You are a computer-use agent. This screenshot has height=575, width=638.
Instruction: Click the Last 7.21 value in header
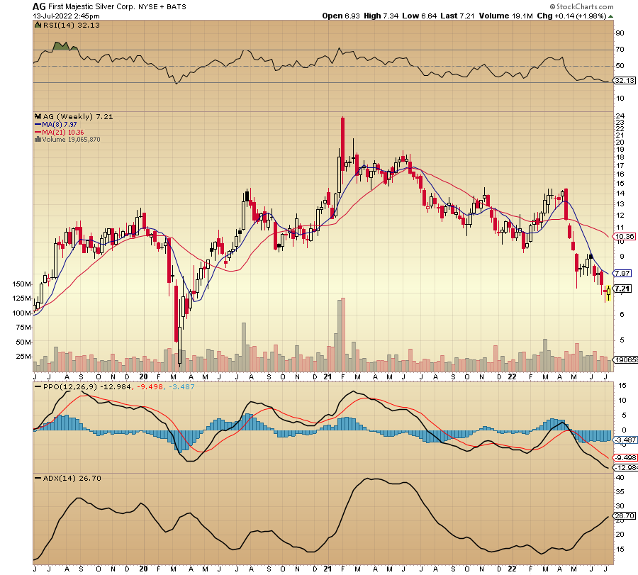[x=457, y=16]
